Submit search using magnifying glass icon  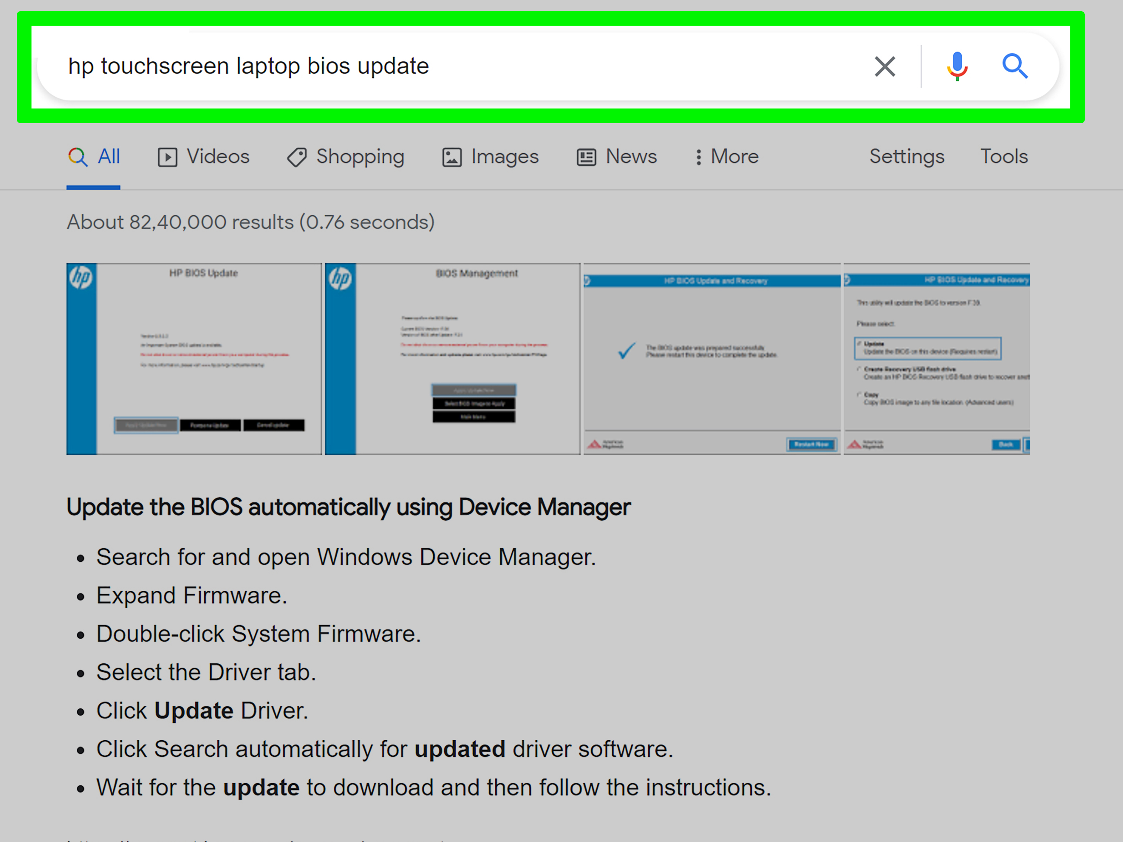1014,67
